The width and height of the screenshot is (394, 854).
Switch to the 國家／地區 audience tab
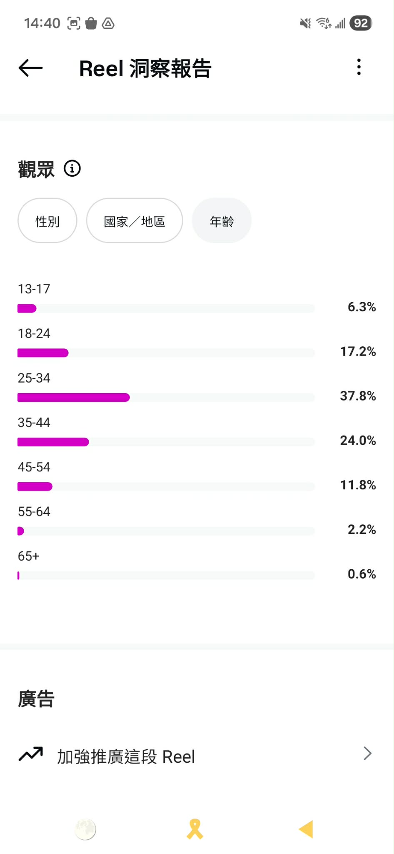point(135,221)
